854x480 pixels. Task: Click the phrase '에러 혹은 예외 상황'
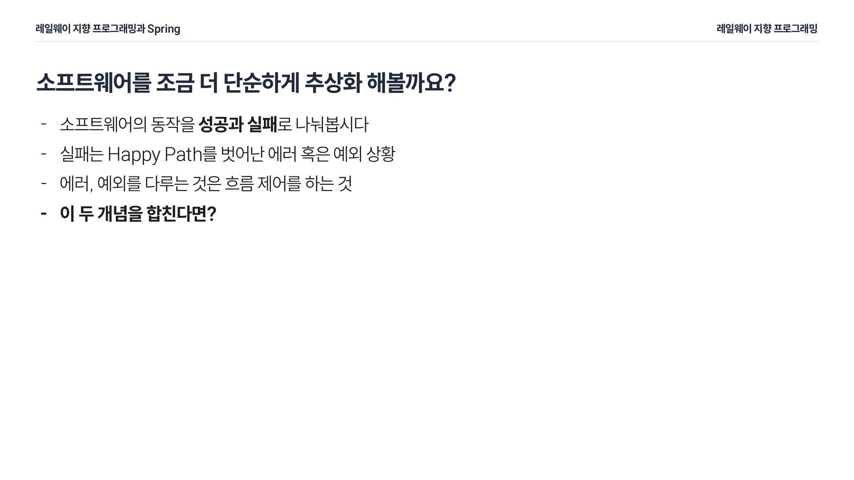tap(332, 154)
